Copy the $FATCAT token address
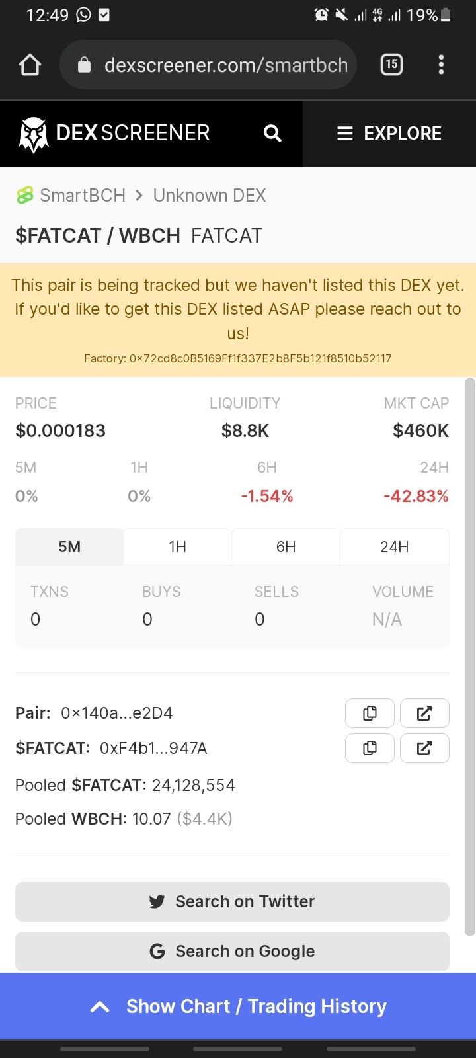This screenshot has height=1058, width=476. (x=370, y=748)
